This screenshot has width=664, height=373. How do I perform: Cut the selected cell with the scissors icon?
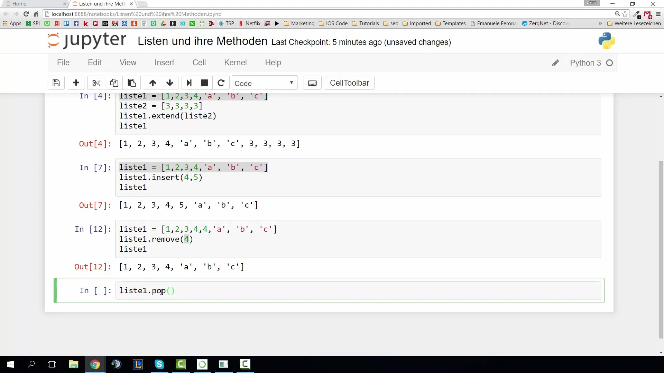[x=96, y=83]
